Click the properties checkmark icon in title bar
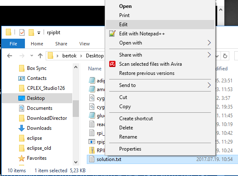Viewport: 238px width, 176px height. click(x=22, y=32)
